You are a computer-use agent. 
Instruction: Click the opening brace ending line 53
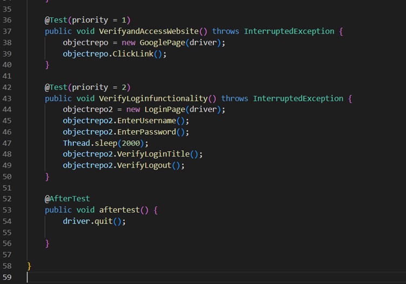click(x=155, y=210)
